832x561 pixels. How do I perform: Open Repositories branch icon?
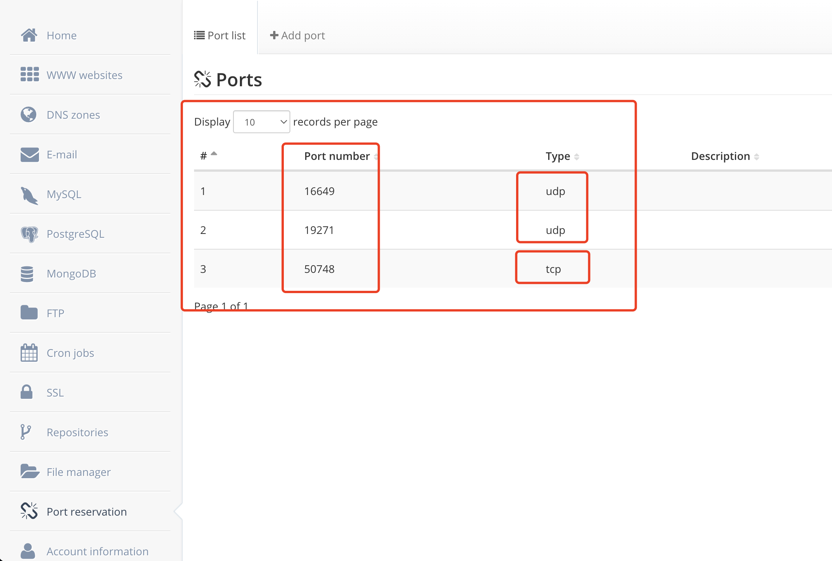pos(26,432)
